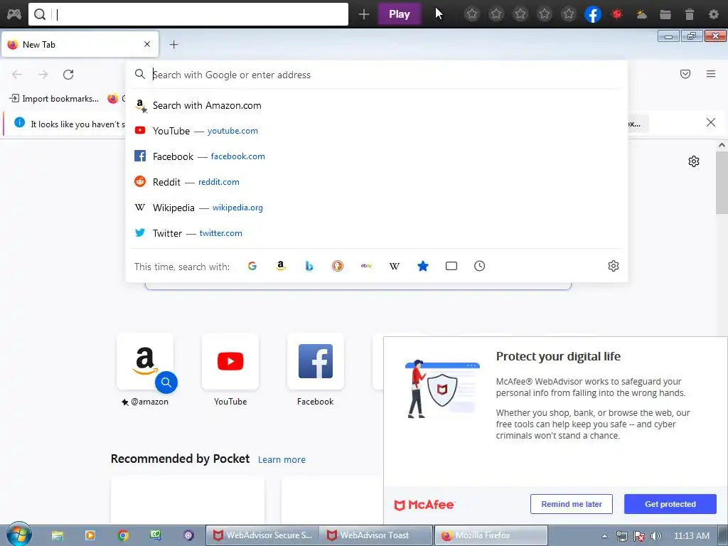The image size is (728, 546).
Task: Click Import bookmarks toolbar item
Action: [x=54, y=98]
